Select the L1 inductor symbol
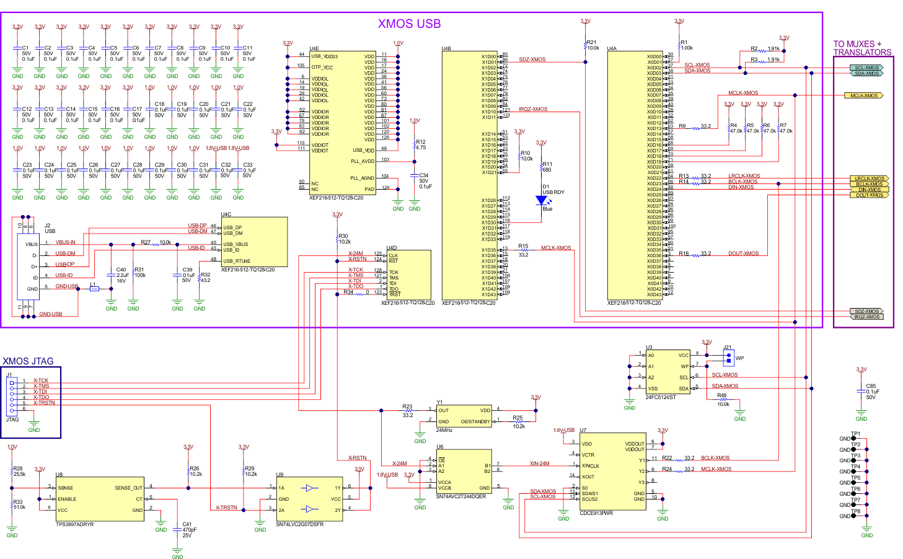Image resolution: width=903 pixels, height=559 pixels. coord(94,288)
